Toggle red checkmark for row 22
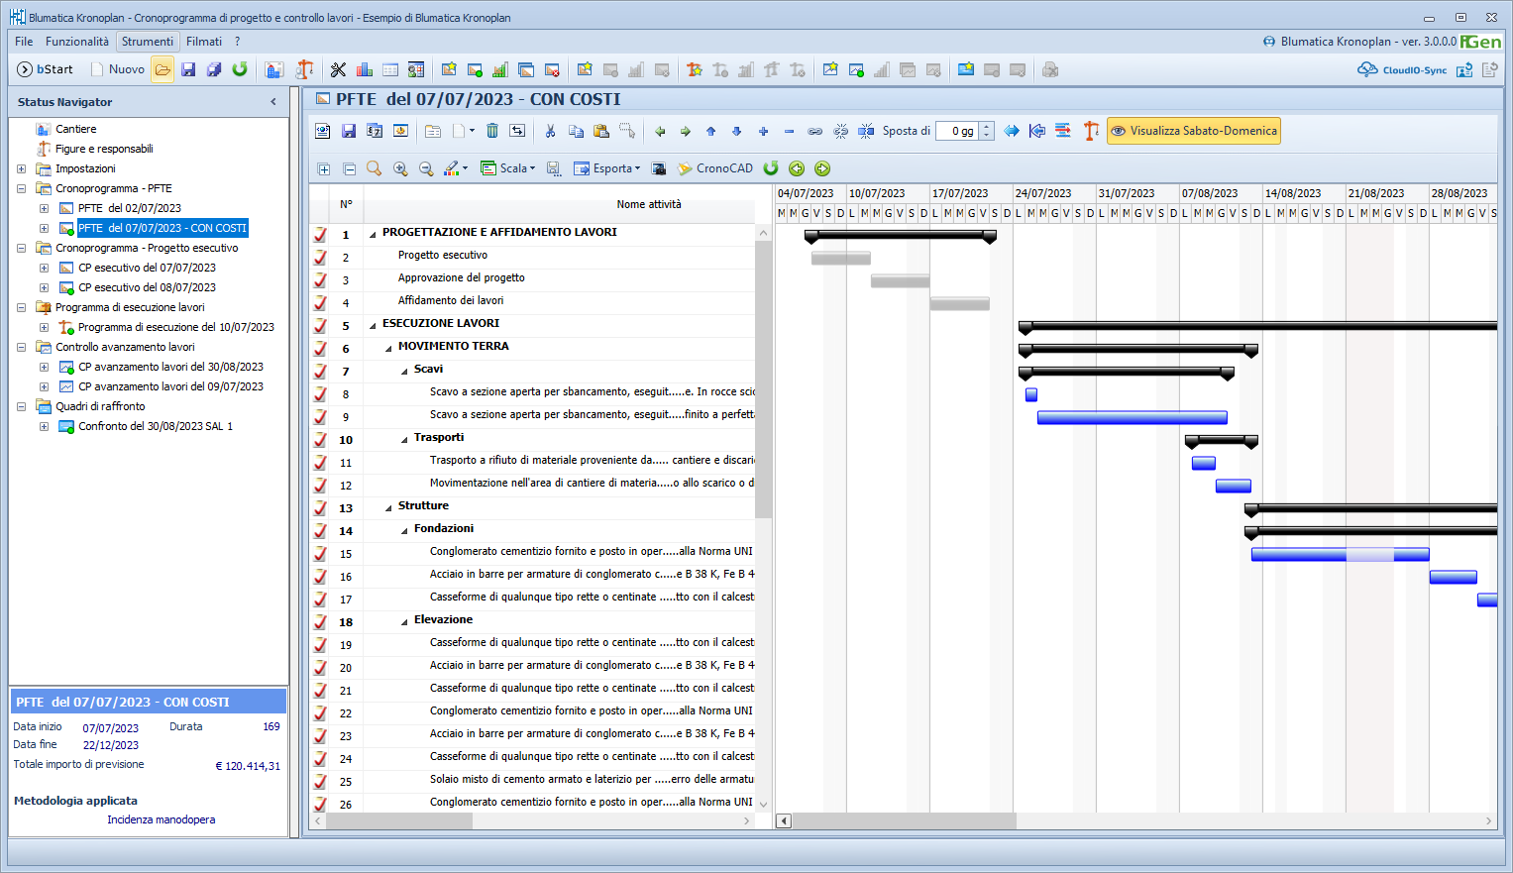Viewport: 1513px width, 873px height. tap(320, 713)
